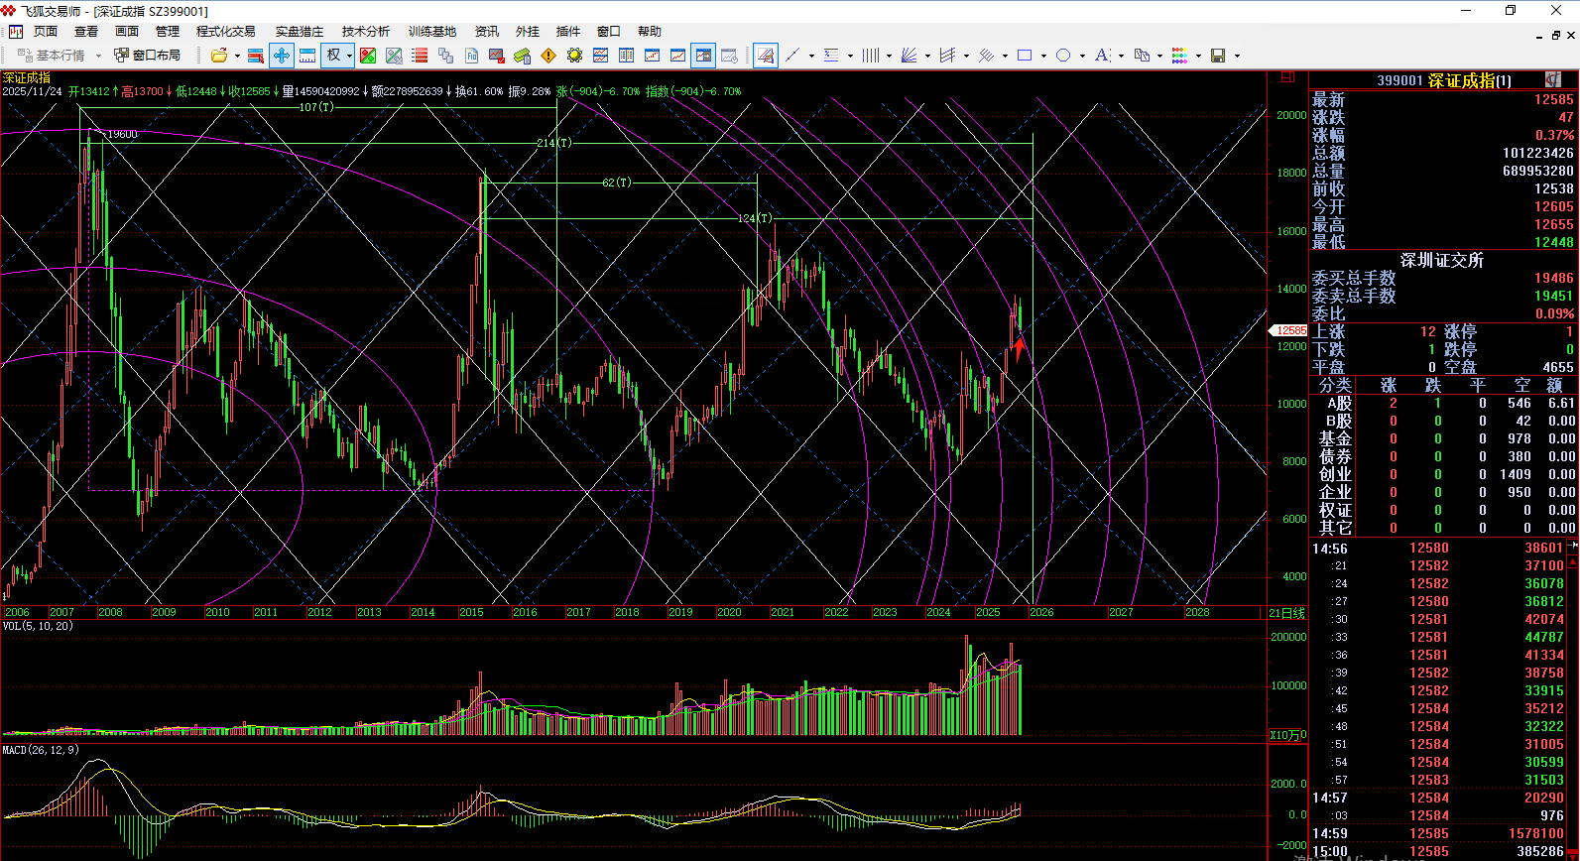This screenshot has width=1580, height=861.
Task: Click the second rising red line chart icon
Action: click(677, 56)
